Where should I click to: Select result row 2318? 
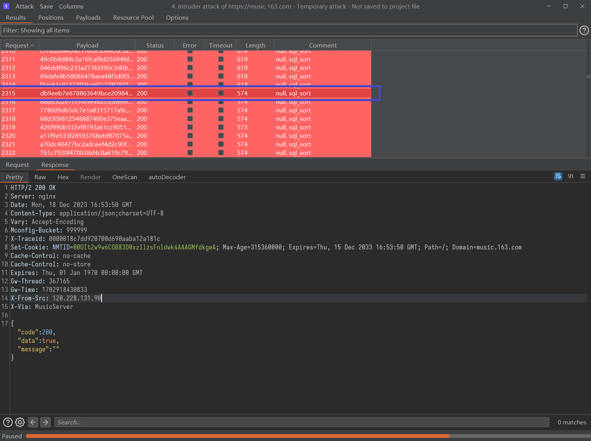click(x=185, y=119)
